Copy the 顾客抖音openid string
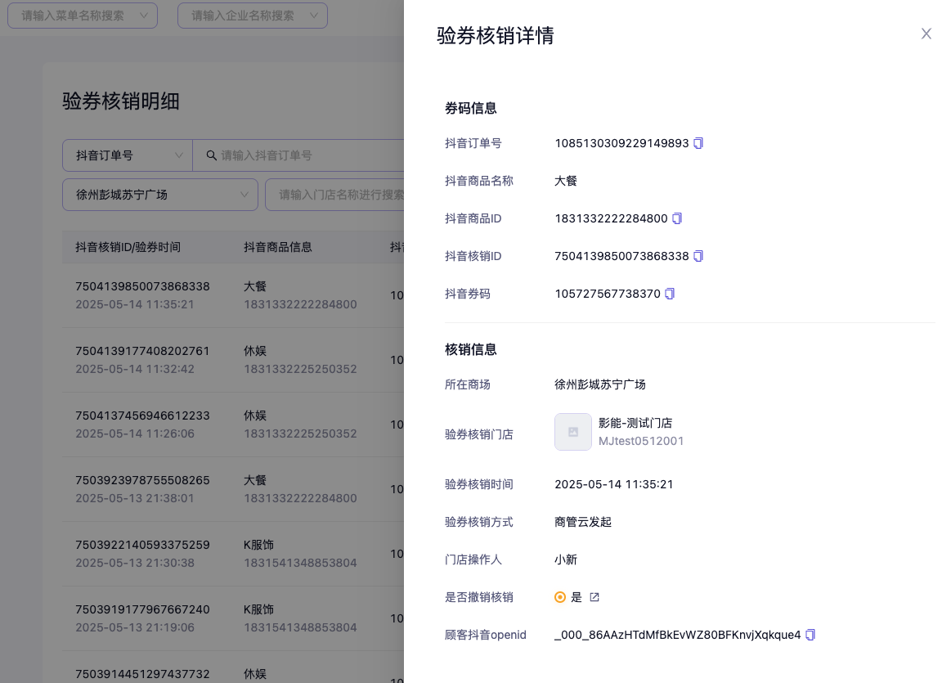This screenshot has height=683, width=951. point(810,635)
